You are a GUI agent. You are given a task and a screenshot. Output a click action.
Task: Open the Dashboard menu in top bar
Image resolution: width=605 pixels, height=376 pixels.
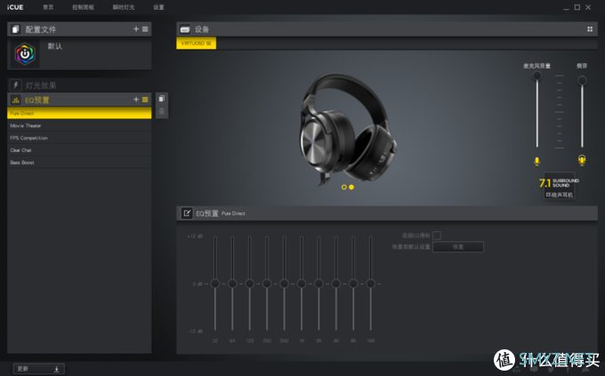(83, 7)
